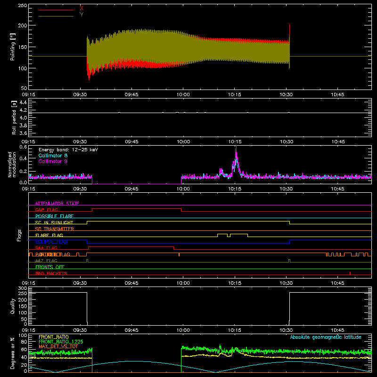Click the 60 tick on Degrees axis

click(24, 350)
